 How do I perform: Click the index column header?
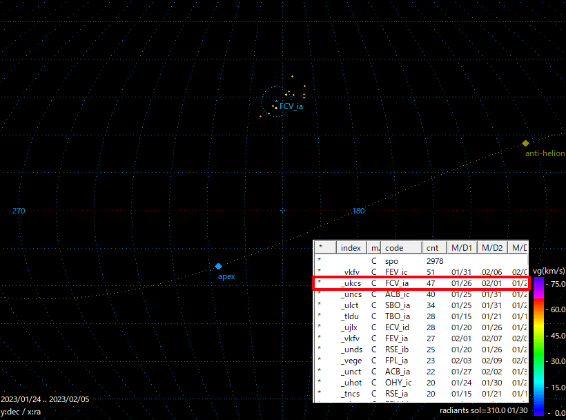coord(351,247)
